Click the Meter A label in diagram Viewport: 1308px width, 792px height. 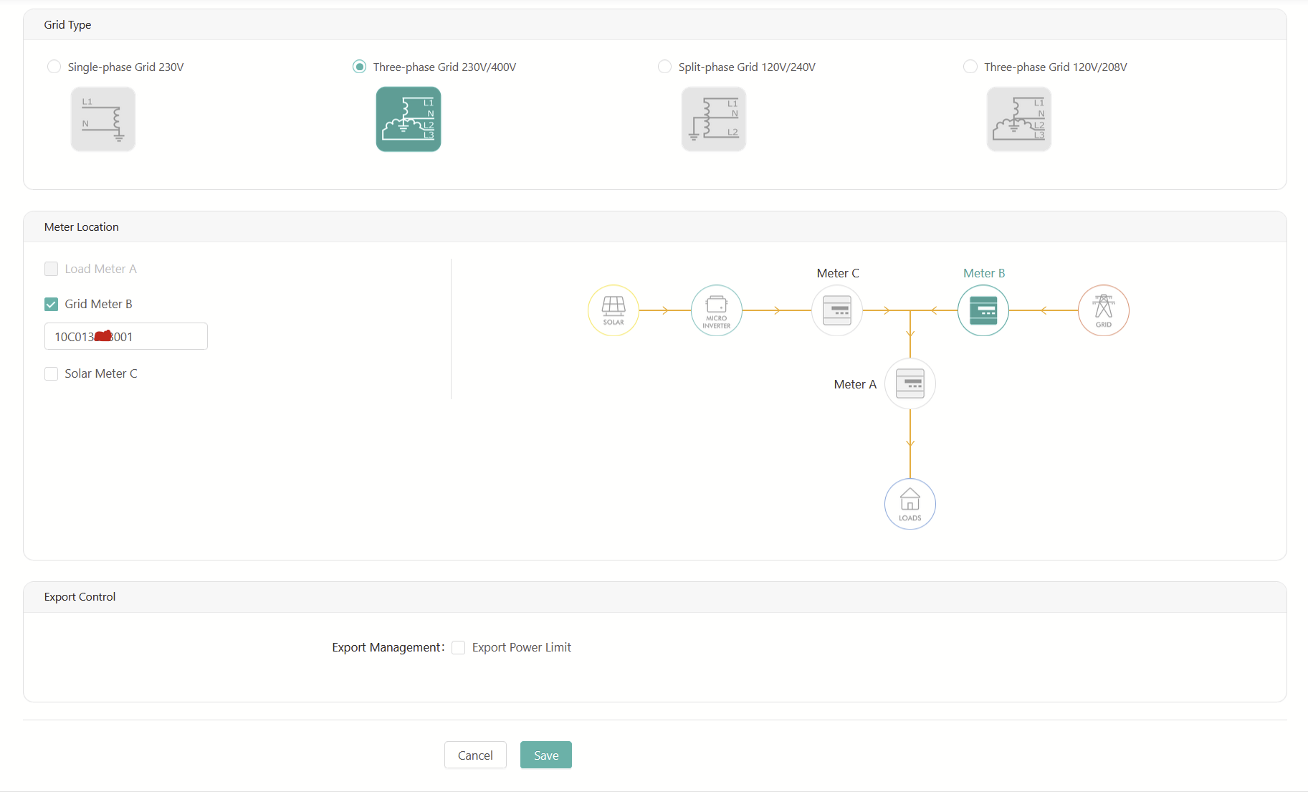coord(855,384)
